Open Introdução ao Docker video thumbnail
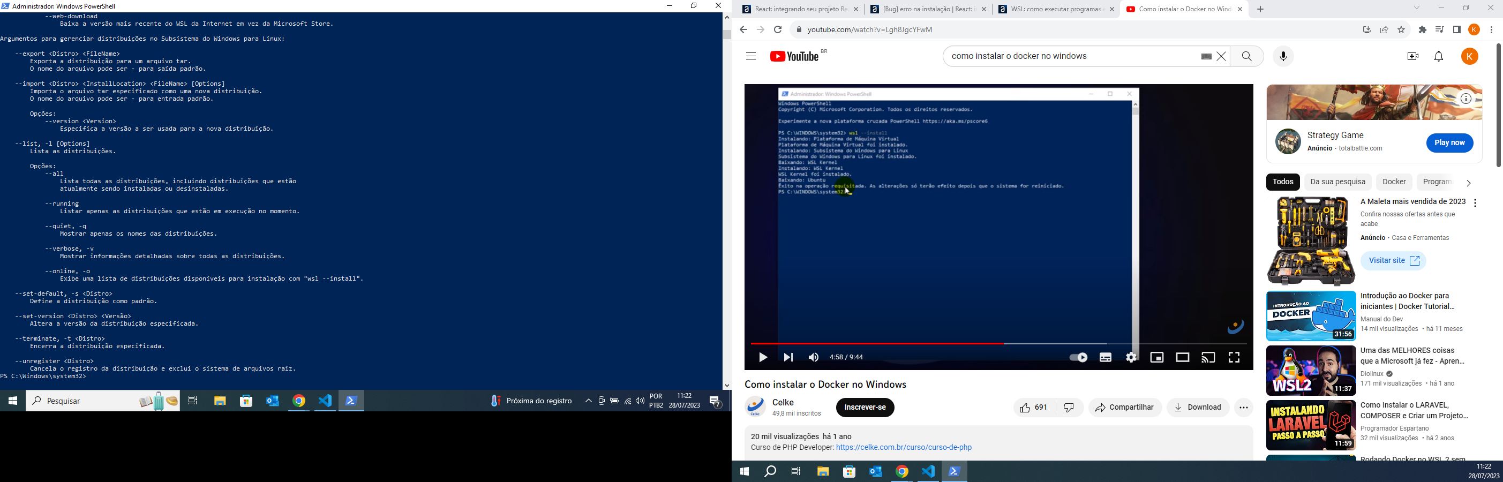1503x482 pixels. pyautogui.click(x=1311, y=315)
